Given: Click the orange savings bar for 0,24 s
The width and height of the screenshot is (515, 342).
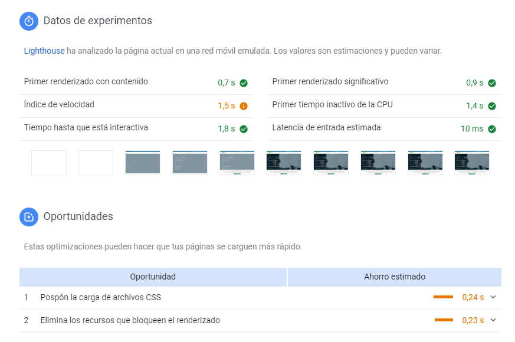Looking at the screenshot, I should coord(443,297).
